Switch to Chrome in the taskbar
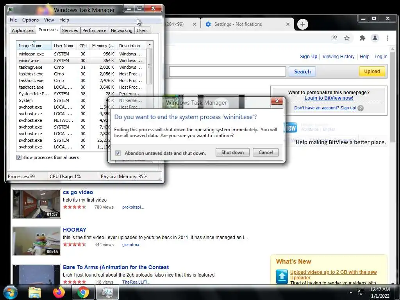The height and width of the screenshot is (300, 400). [x=83, y=292]
